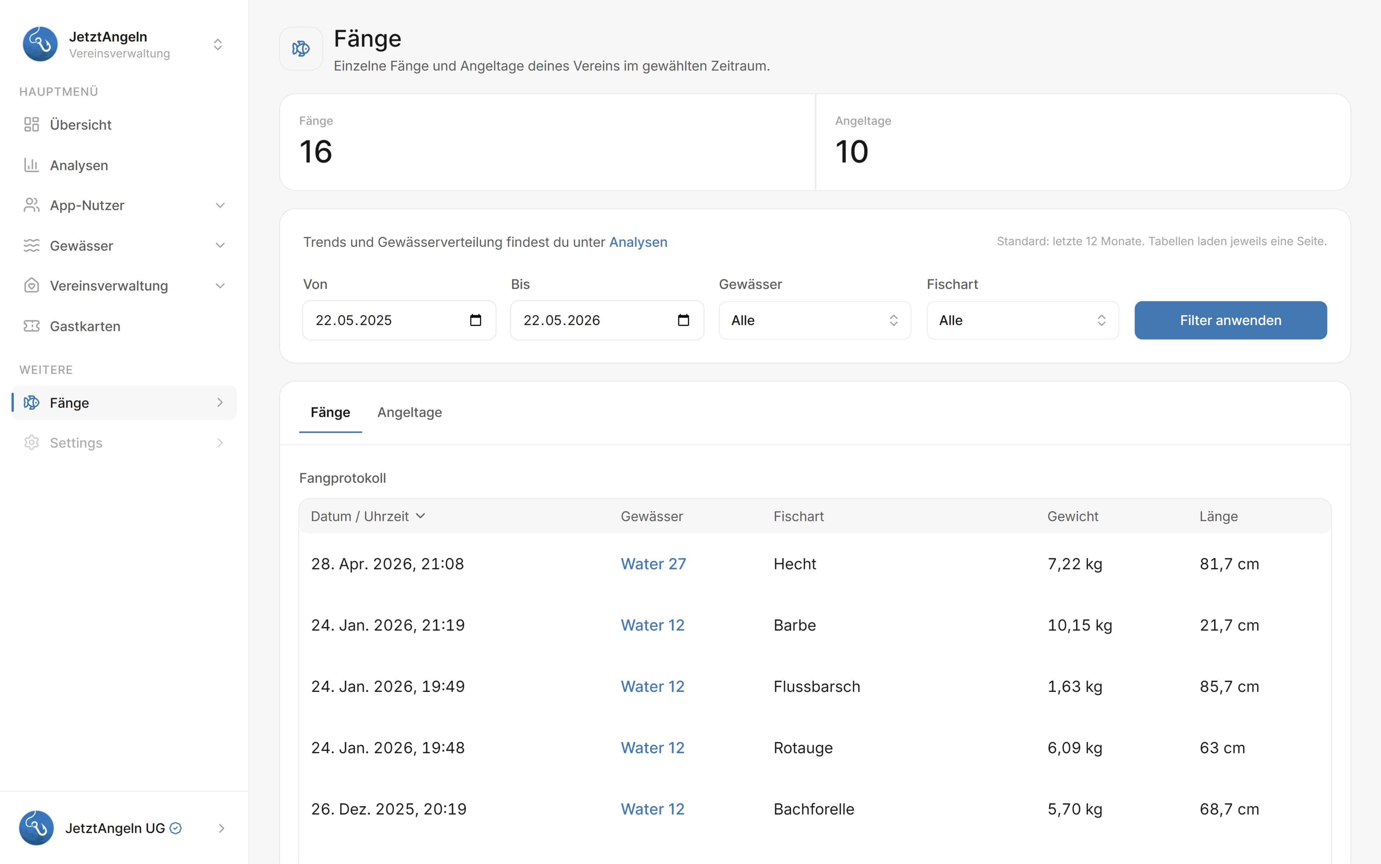Click the Fänge count card showing 16
Screen dimensions: 1381x864
(547, 142)
